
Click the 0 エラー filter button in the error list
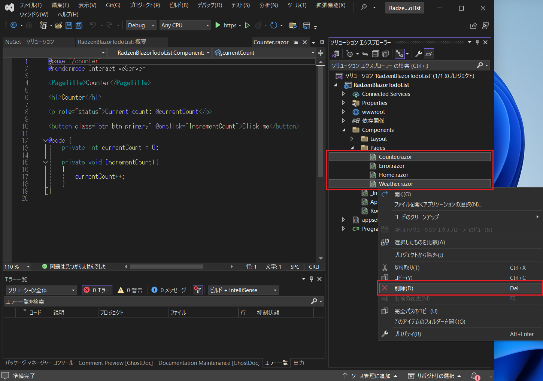click(97, 290)
